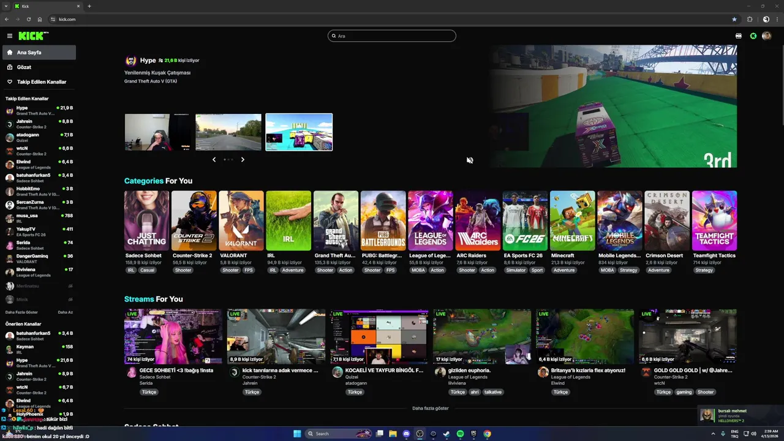Click Daha fazla göster below streams
This screenshot has height=441, width=784.
[431, 408]
